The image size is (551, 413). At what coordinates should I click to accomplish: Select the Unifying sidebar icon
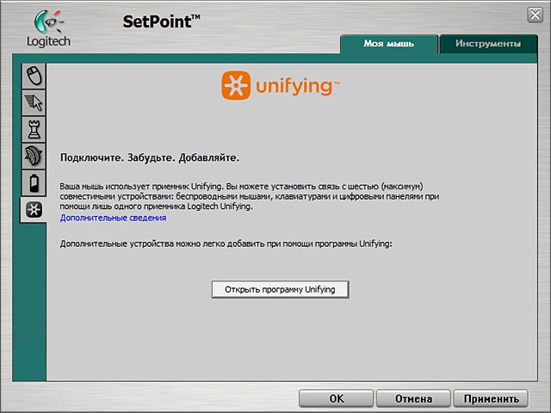click(34, 210)
